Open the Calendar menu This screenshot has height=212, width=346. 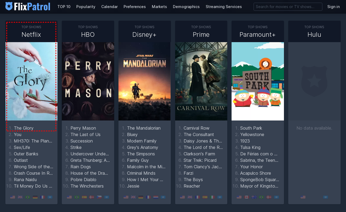(109, 7)
